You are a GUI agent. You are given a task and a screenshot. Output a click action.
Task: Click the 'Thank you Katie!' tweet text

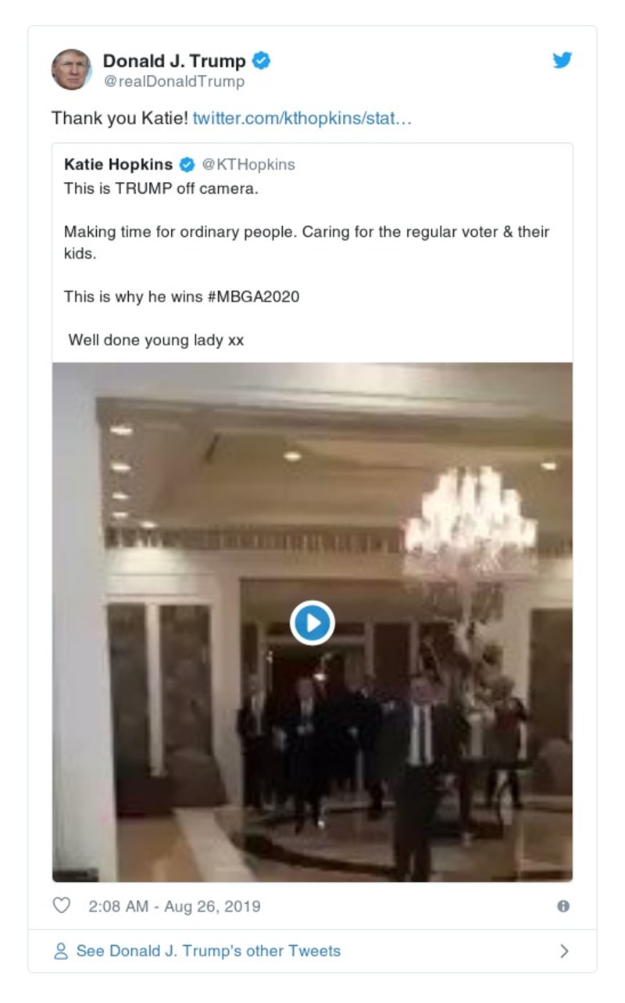click(120, 119)
